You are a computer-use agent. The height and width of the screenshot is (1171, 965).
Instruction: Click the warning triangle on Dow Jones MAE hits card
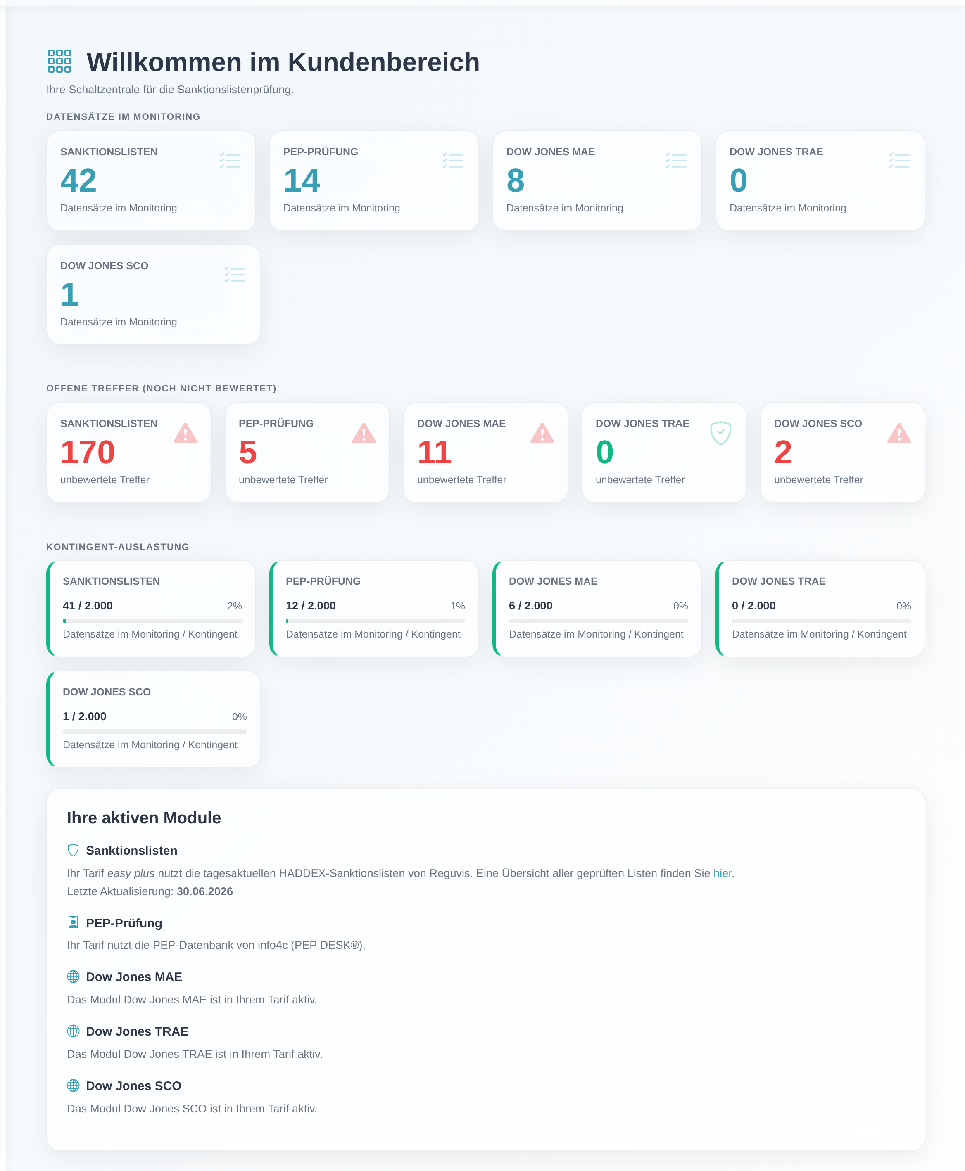pyautogui.click(x=542, y=433)
